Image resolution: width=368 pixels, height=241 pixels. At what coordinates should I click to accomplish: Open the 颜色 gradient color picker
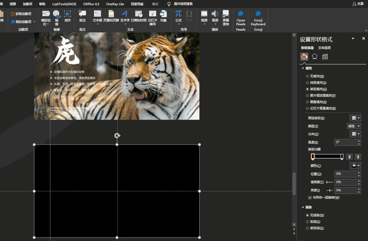tap(355, 166)
